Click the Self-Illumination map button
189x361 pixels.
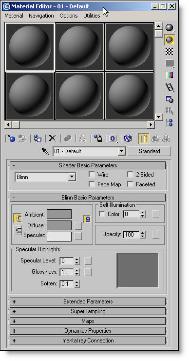point(156,214)
